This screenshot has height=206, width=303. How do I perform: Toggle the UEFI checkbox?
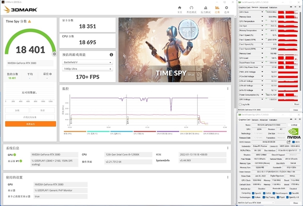point(293,142)
